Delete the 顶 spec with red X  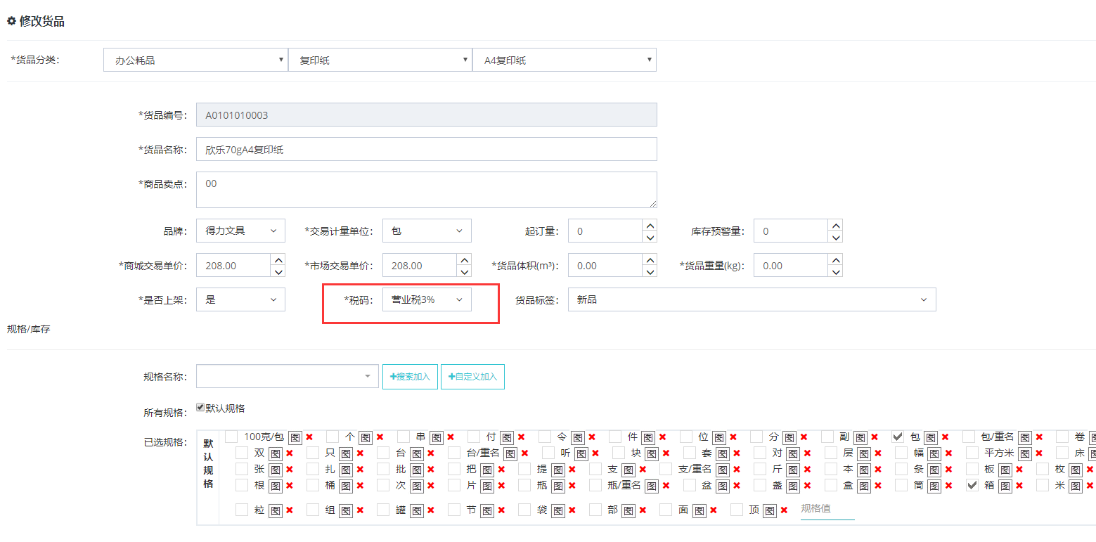point(784,511)
